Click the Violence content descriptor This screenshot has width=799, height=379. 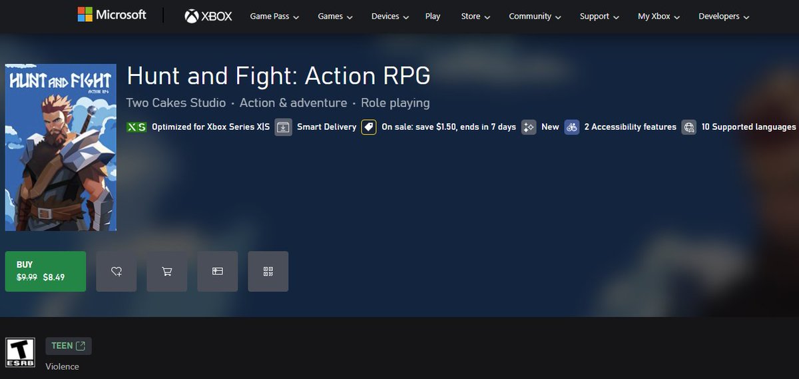[x=62, y=366]
